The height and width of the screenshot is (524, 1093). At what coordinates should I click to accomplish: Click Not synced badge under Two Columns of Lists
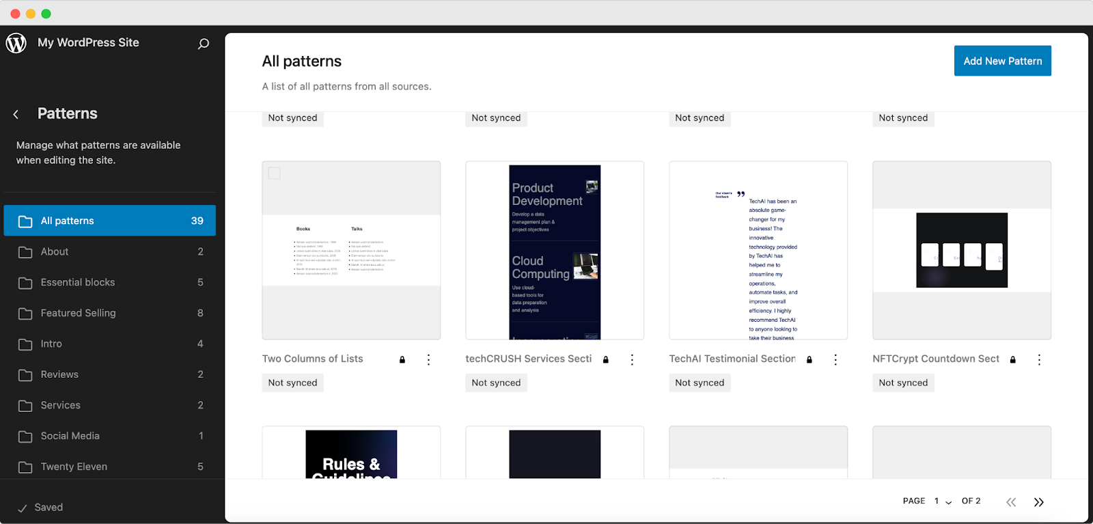point(293,383)
